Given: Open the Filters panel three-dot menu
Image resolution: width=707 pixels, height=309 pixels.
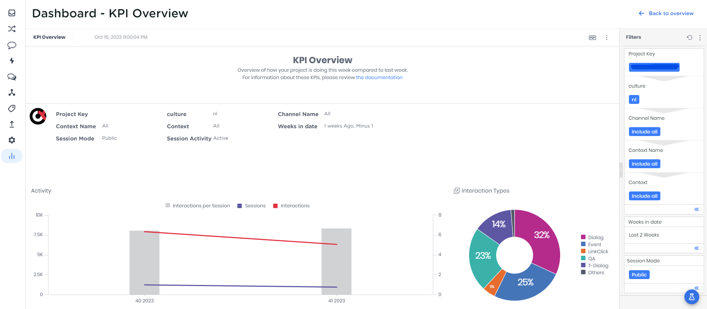Looking at the screenshot, I should pos(700,38).
